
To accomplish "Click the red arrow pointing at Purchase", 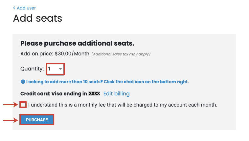I will click(x=11, y=120).
